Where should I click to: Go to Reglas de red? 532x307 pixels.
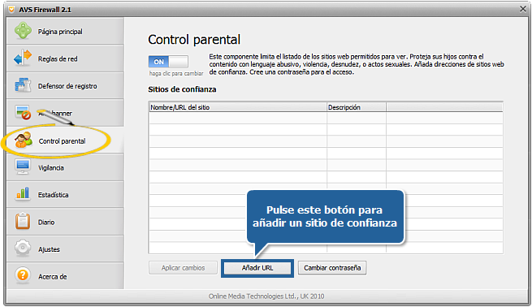pyautogui.click(x=65, y=58)
